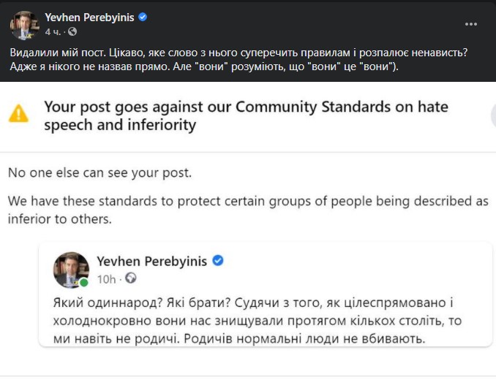The width and height of the screenshot is (496, 388).
Task: Click the verified badge in the top post header
Action: click(143, 18)
